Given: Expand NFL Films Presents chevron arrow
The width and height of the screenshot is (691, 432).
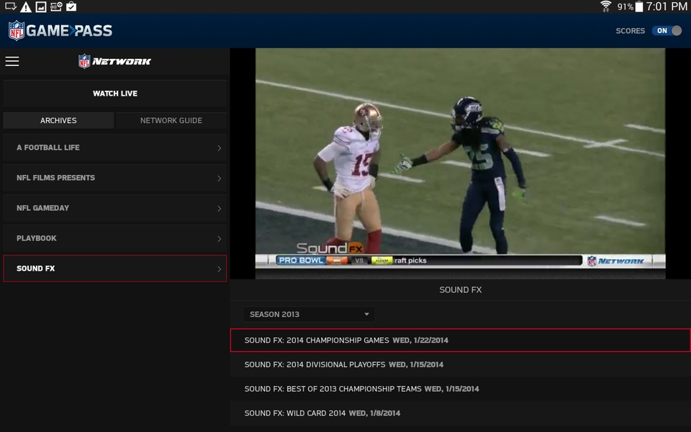Looking at the screenshot, I should pyautogui.click(x=219, y=179).
